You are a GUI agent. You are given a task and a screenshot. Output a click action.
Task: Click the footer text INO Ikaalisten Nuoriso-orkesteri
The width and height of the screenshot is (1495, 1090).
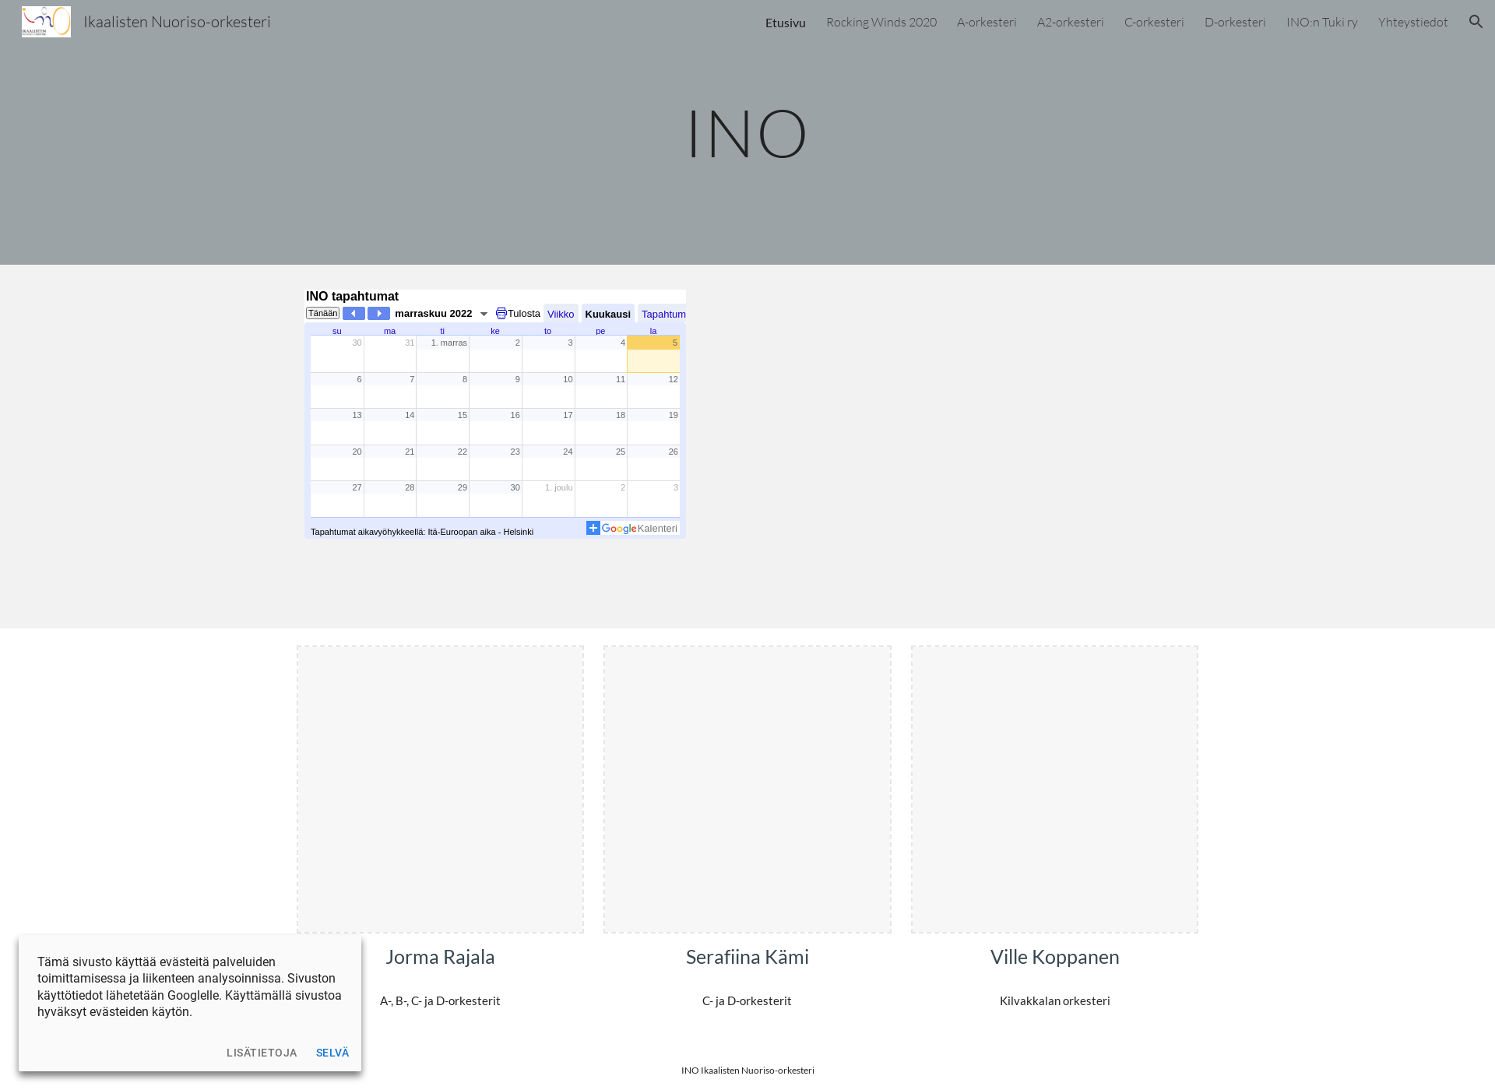point(747,1071)
